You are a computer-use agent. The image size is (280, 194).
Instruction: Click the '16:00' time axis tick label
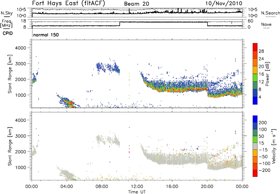tap(172, 187)
